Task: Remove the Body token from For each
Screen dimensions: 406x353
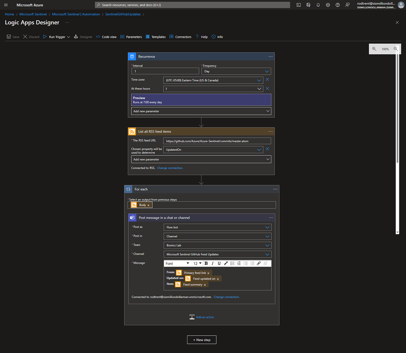Action: pos(148,205)
